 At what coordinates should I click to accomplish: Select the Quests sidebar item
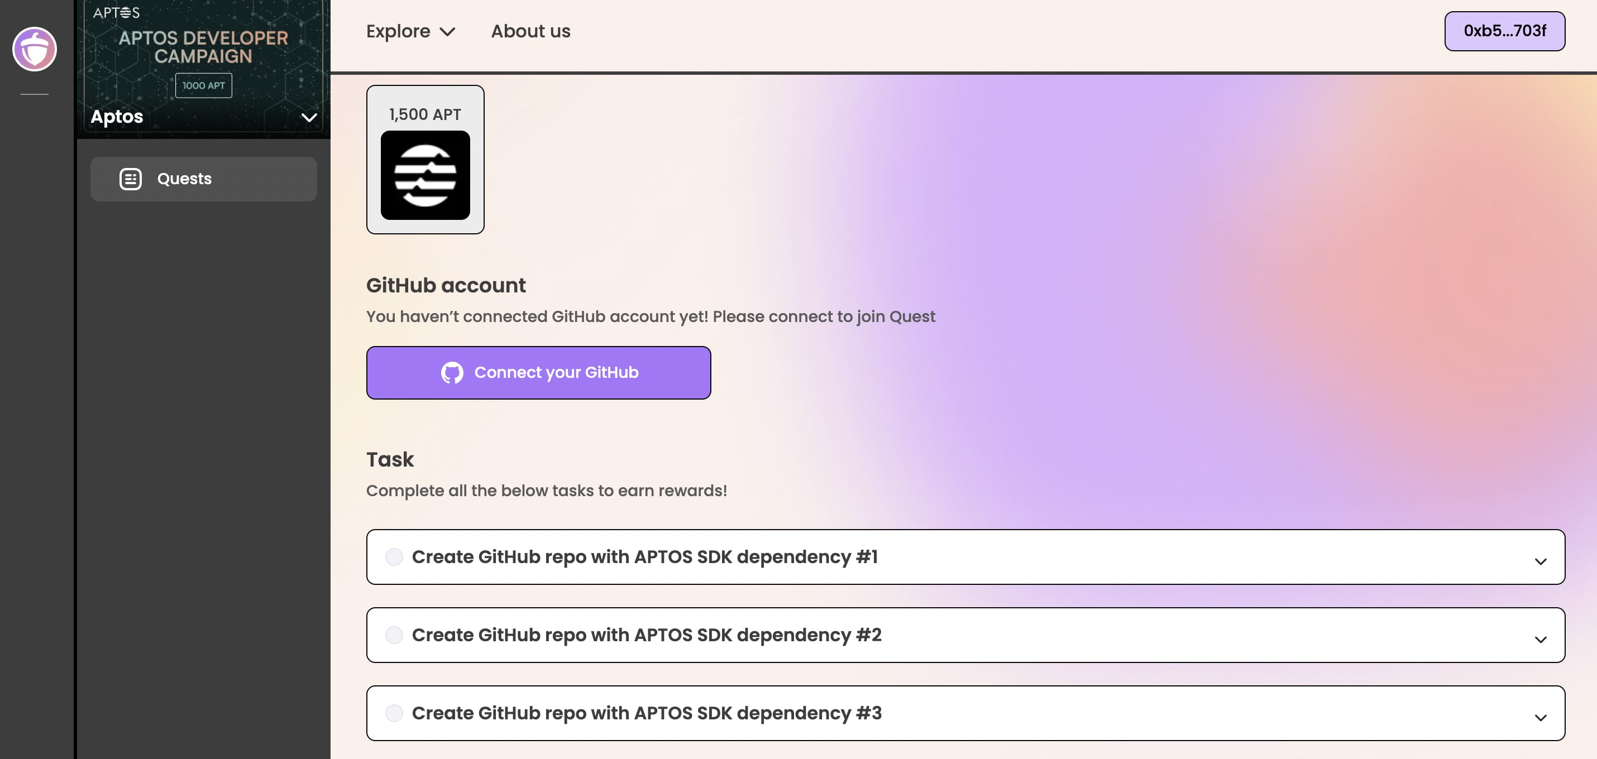click(x=203, y=179)
